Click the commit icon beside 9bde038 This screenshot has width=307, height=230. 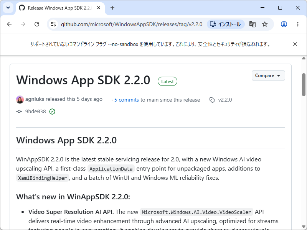[19, 112]
